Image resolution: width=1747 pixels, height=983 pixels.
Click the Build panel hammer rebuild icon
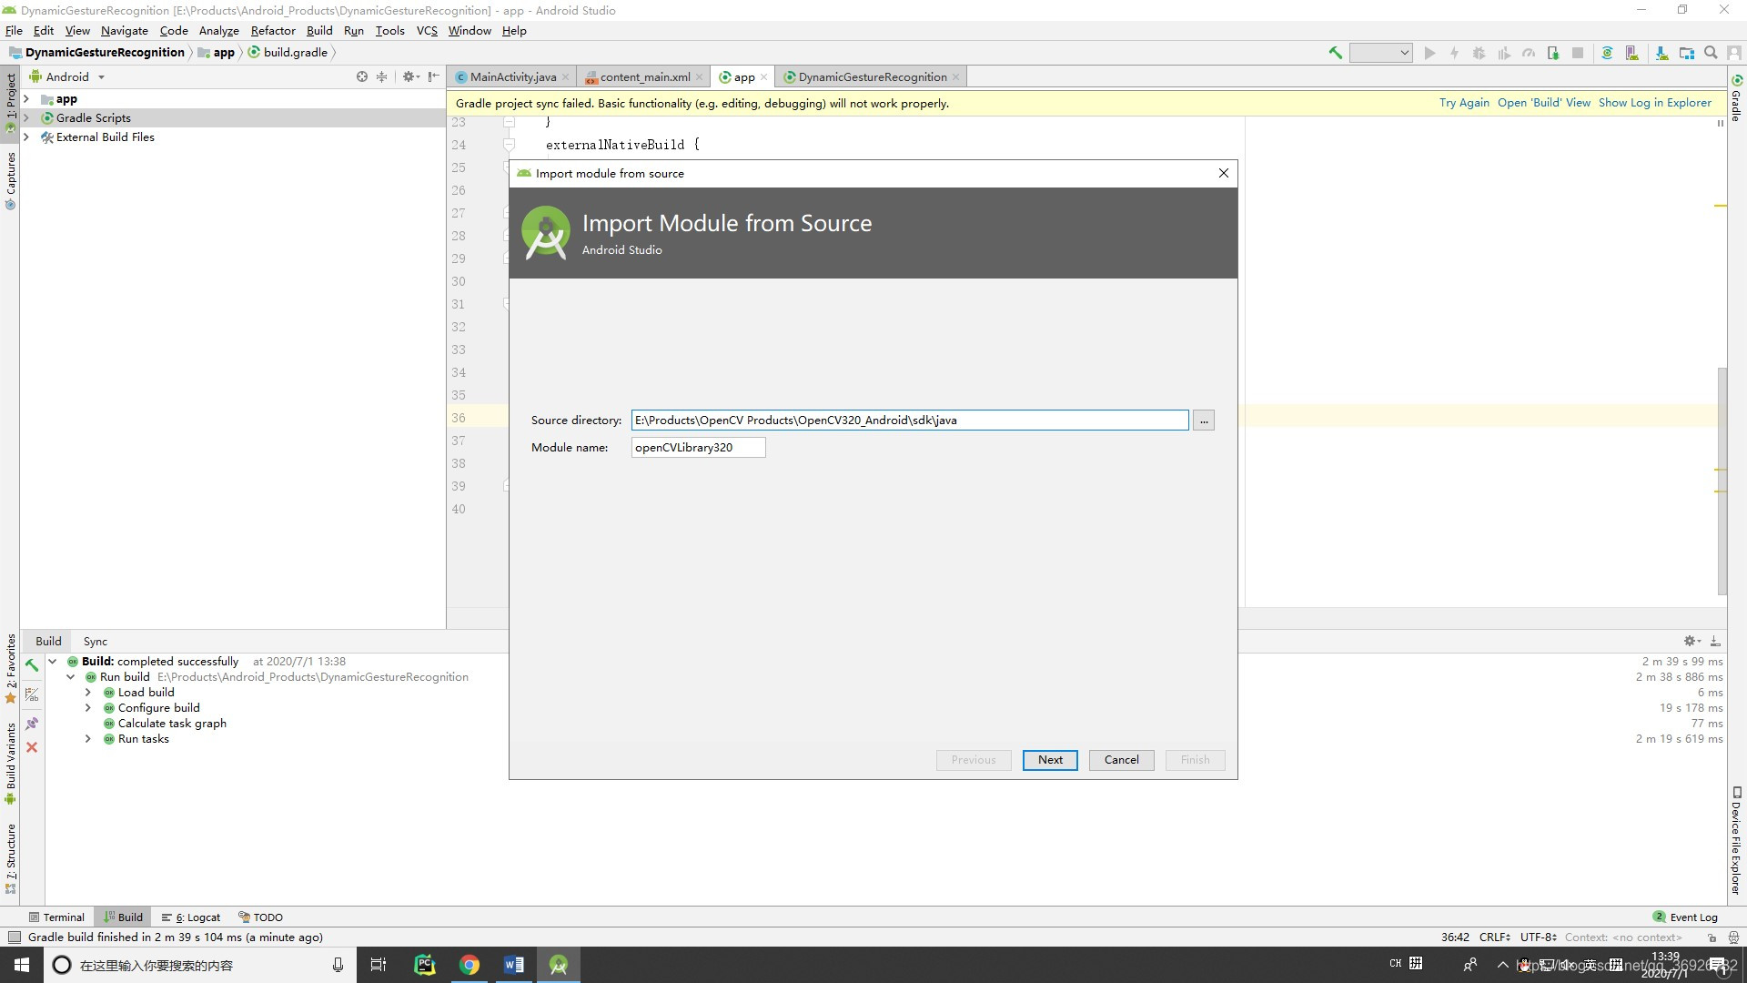click(x=32, y=665)
